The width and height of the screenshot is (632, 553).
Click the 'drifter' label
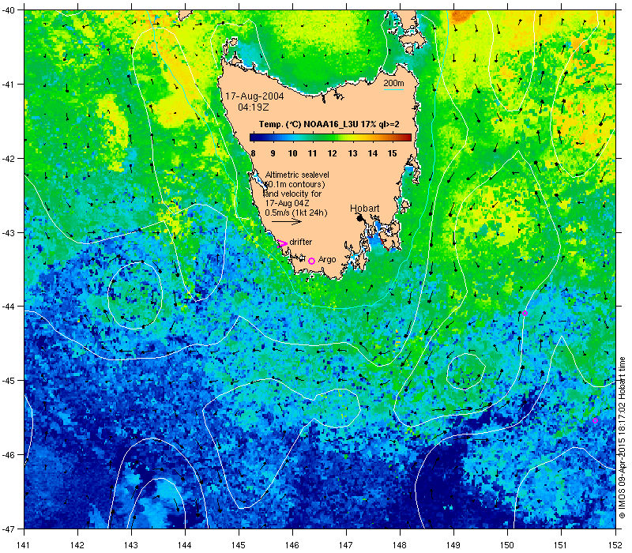point(301,242)
